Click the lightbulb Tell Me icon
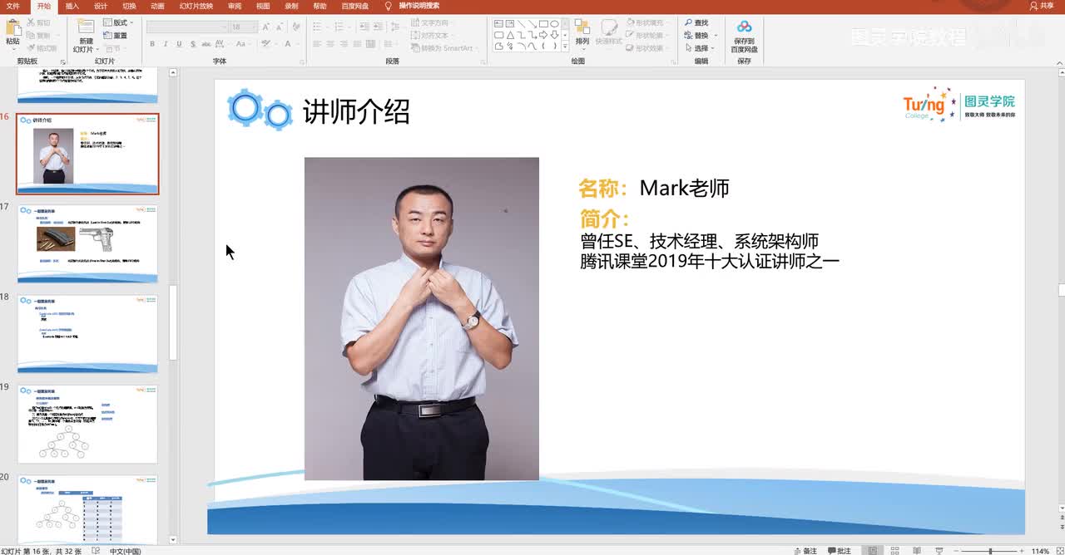This screenshot has height=555, width=1065. 388,6
